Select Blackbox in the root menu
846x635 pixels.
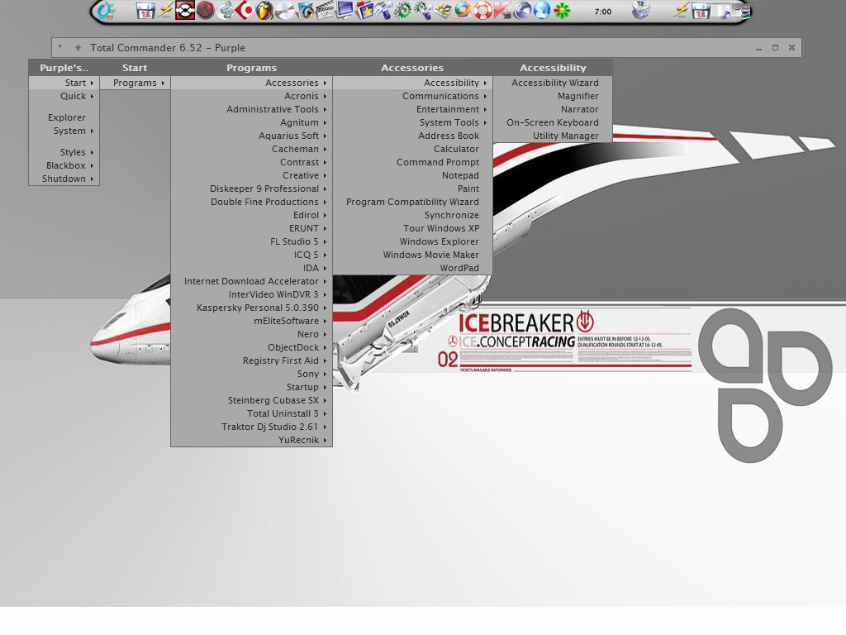tap(64, 165)
